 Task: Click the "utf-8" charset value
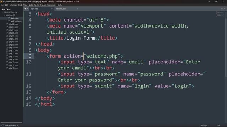tap(96, 20)
